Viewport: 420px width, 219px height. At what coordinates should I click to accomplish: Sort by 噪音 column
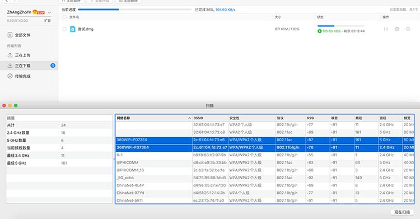(x=342, y=118)
